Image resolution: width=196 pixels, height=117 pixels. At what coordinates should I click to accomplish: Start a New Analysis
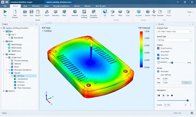tap(15, 14)
